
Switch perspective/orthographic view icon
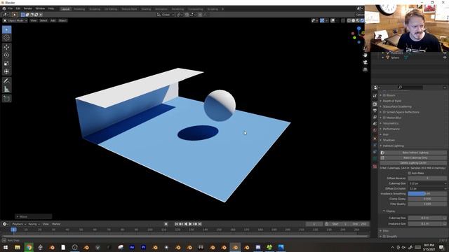[365, 69]
